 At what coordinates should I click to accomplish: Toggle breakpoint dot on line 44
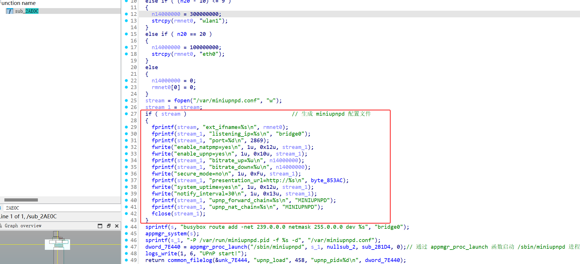tap(126, 227)
